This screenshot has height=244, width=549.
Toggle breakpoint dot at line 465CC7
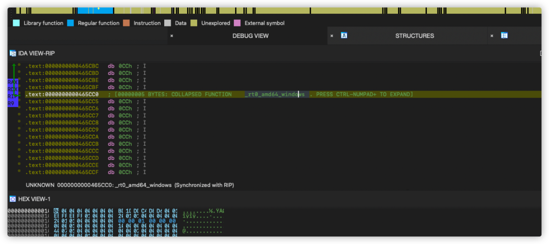(x=19, y=115)
